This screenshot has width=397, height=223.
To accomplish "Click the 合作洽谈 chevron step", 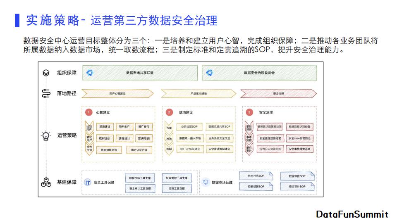I will pos(89,149).
